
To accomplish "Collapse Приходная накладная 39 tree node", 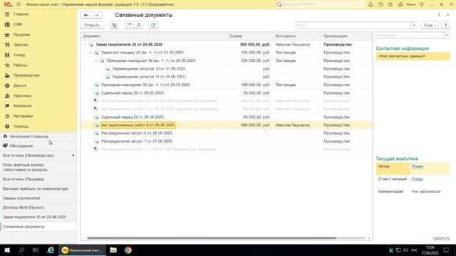I will (95, 60).
